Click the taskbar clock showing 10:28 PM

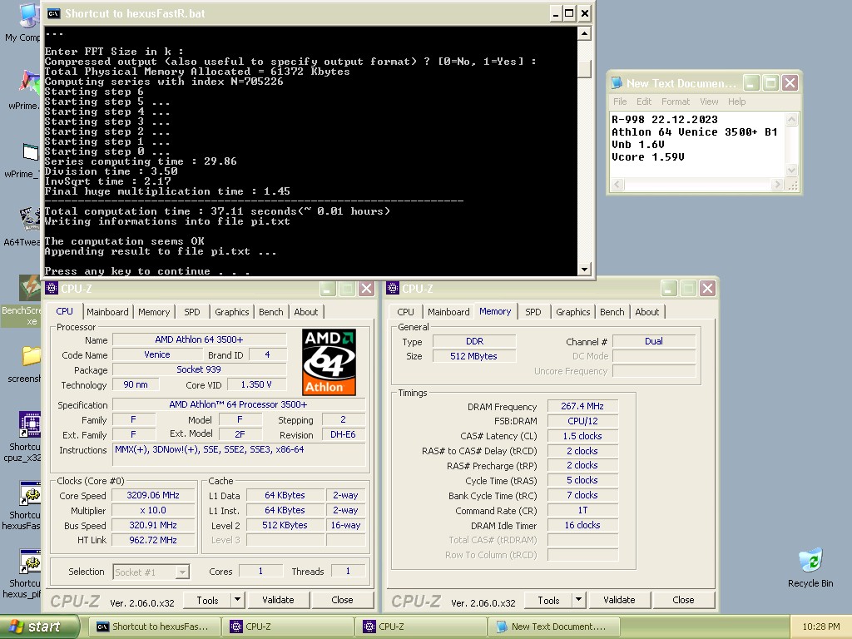tap(821, 627)
